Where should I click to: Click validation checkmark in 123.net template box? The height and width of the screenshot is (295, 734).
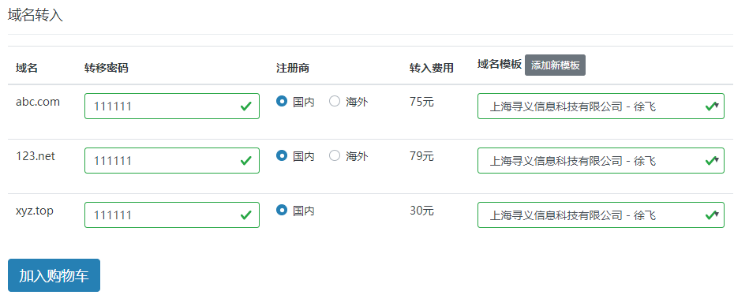(710, 161)
